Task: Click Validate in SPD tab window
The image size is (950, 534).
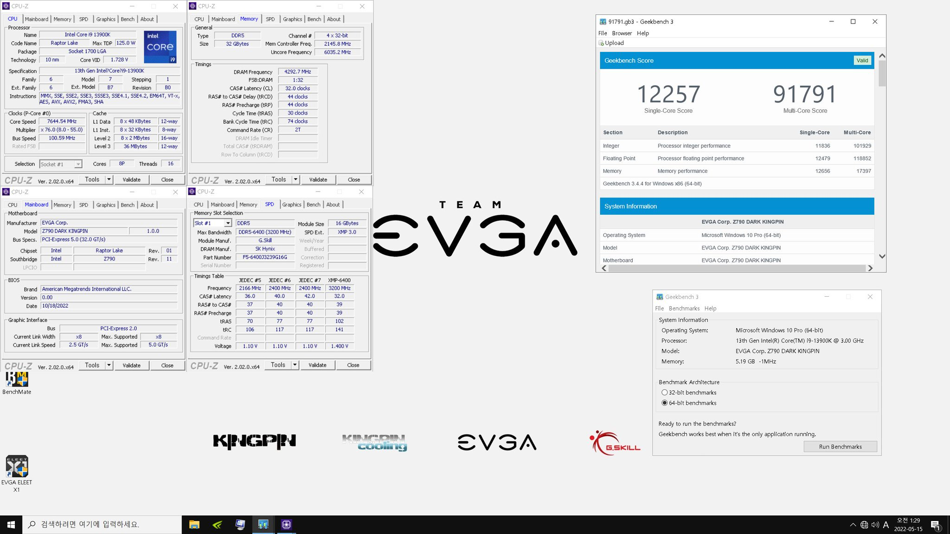Action: (x=317, y=365)
